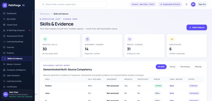Image resolution: width=212 pixels, height=101 pixels.
Task: Click the Developing status badge for Java
Action: [x=194, y=93]
